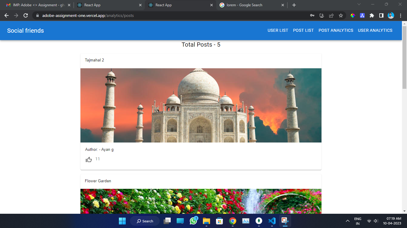This screenshot has height=228, width=407.
Task: Open the blue desktop app on the taskbar
Action: click(x=180, y=221)
